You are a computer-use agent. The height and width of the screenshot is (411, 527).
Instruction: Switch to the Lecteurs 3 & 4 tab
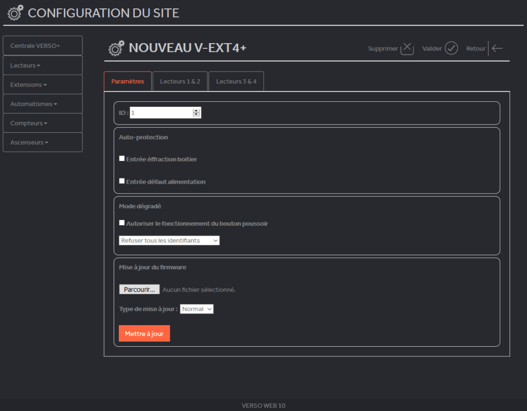pyautogui.click(x=236, y=81)
